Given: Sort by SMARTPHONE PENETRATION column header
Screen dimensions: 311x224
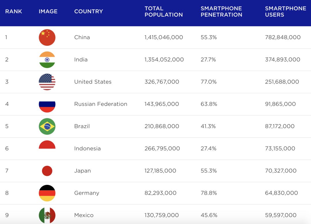Looking at the screenshot, I should click(x=221, y=12).
